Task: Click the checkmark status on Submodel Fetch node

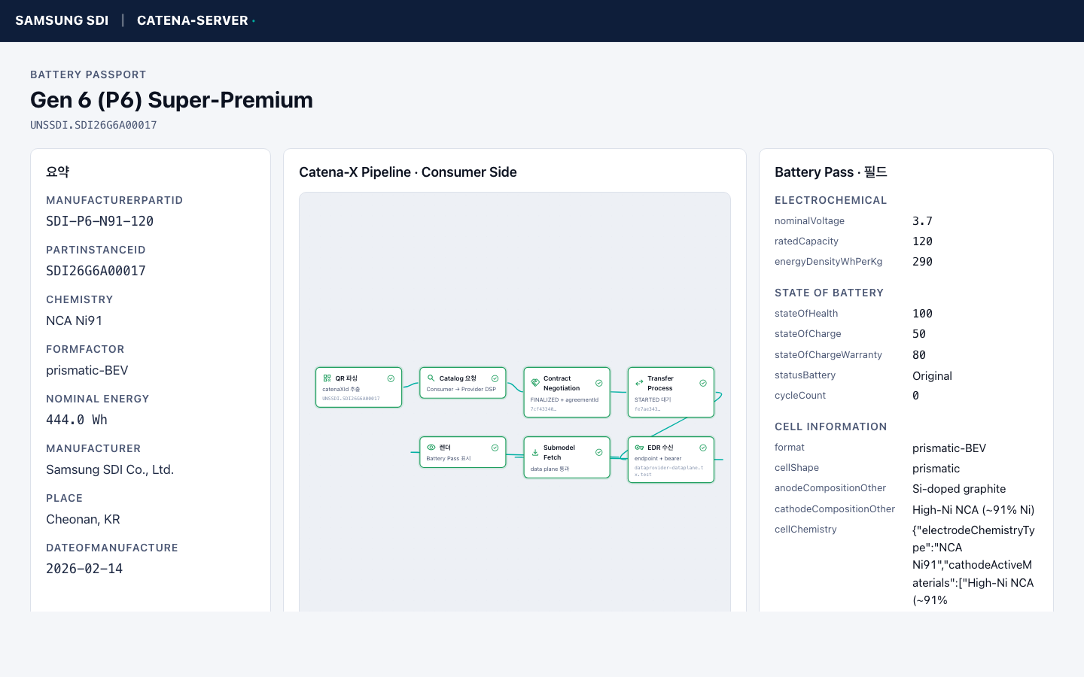Action: pos(599,452)
